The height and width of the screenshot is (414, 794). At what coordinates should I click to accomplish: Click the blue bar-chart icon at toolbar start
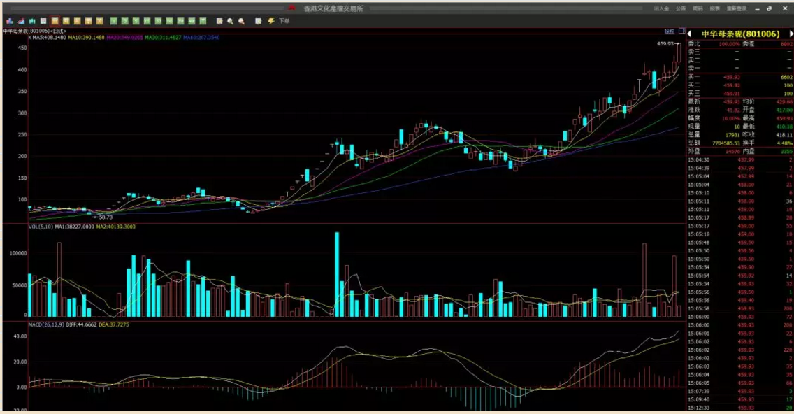(x=9, y=21)
